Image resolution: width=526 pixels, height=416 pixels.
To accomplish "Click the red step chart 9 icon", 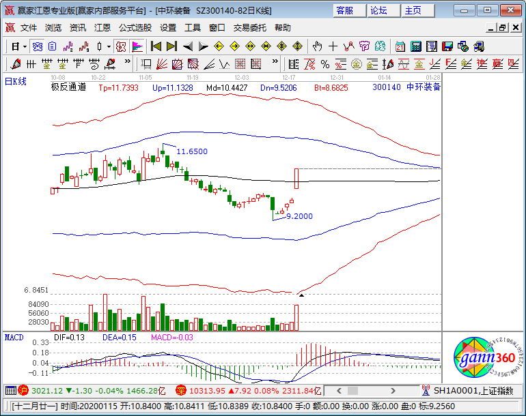I will point(84,46).
